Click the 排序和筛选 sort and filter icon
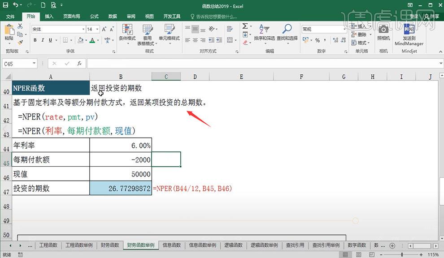 point(264,29)
